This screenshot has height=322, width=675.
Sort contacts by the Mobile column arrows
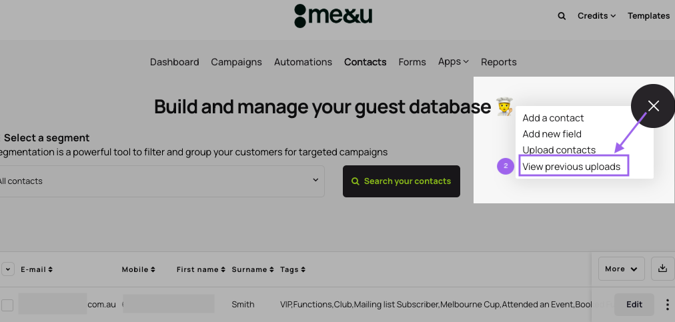tap(153, 270)
